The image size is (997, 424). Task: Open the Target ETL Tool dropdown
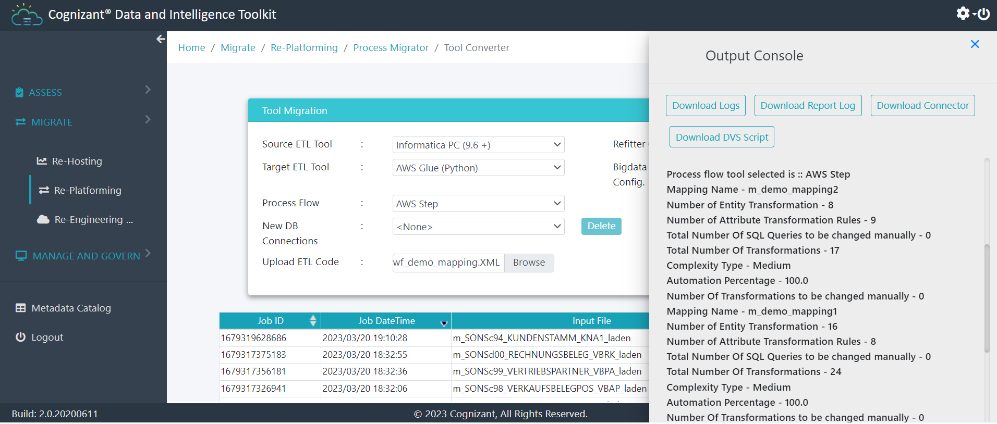pos(478,168)
